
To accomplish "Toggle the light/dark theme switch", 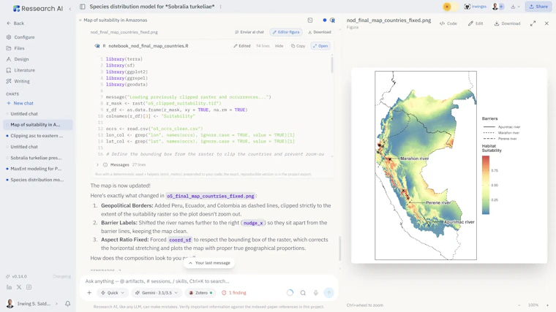I will click(451, 7).
